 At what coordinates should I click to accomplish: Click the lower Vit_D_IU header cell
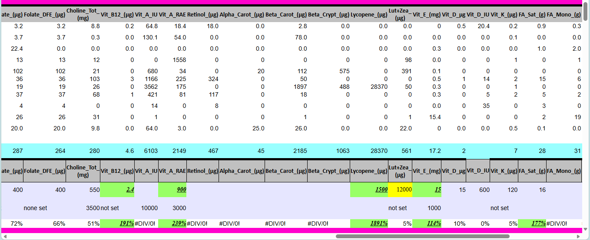tap(477, 171)
